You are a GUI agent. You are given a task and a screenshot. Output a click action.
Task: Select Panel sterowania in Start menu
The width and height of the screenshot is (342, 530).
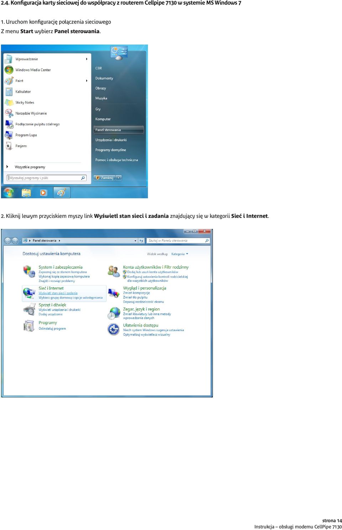[x=119, y=130]
